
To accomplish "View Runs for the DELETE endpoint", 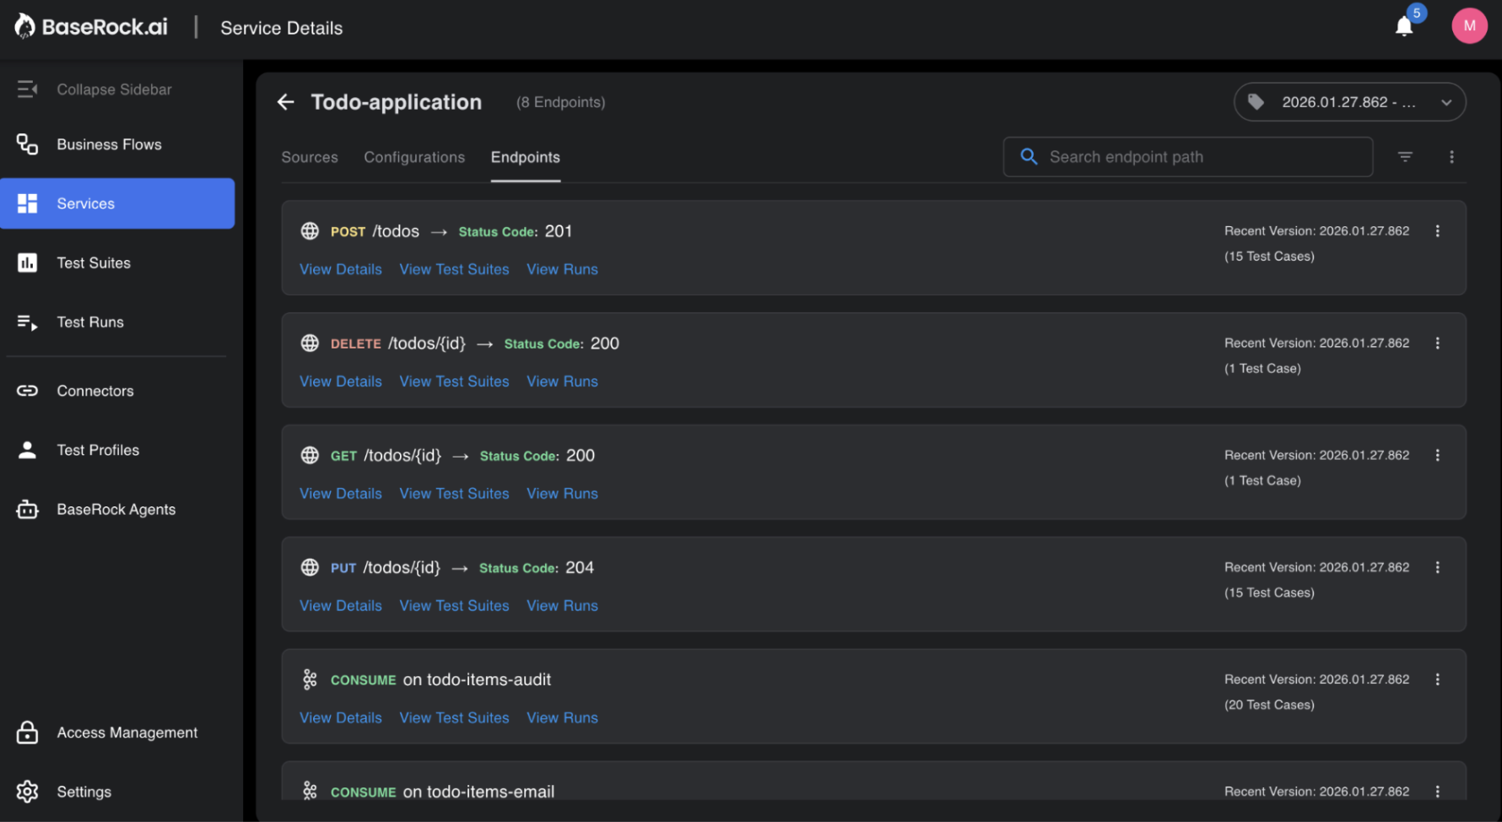I will tap(562, 381).
